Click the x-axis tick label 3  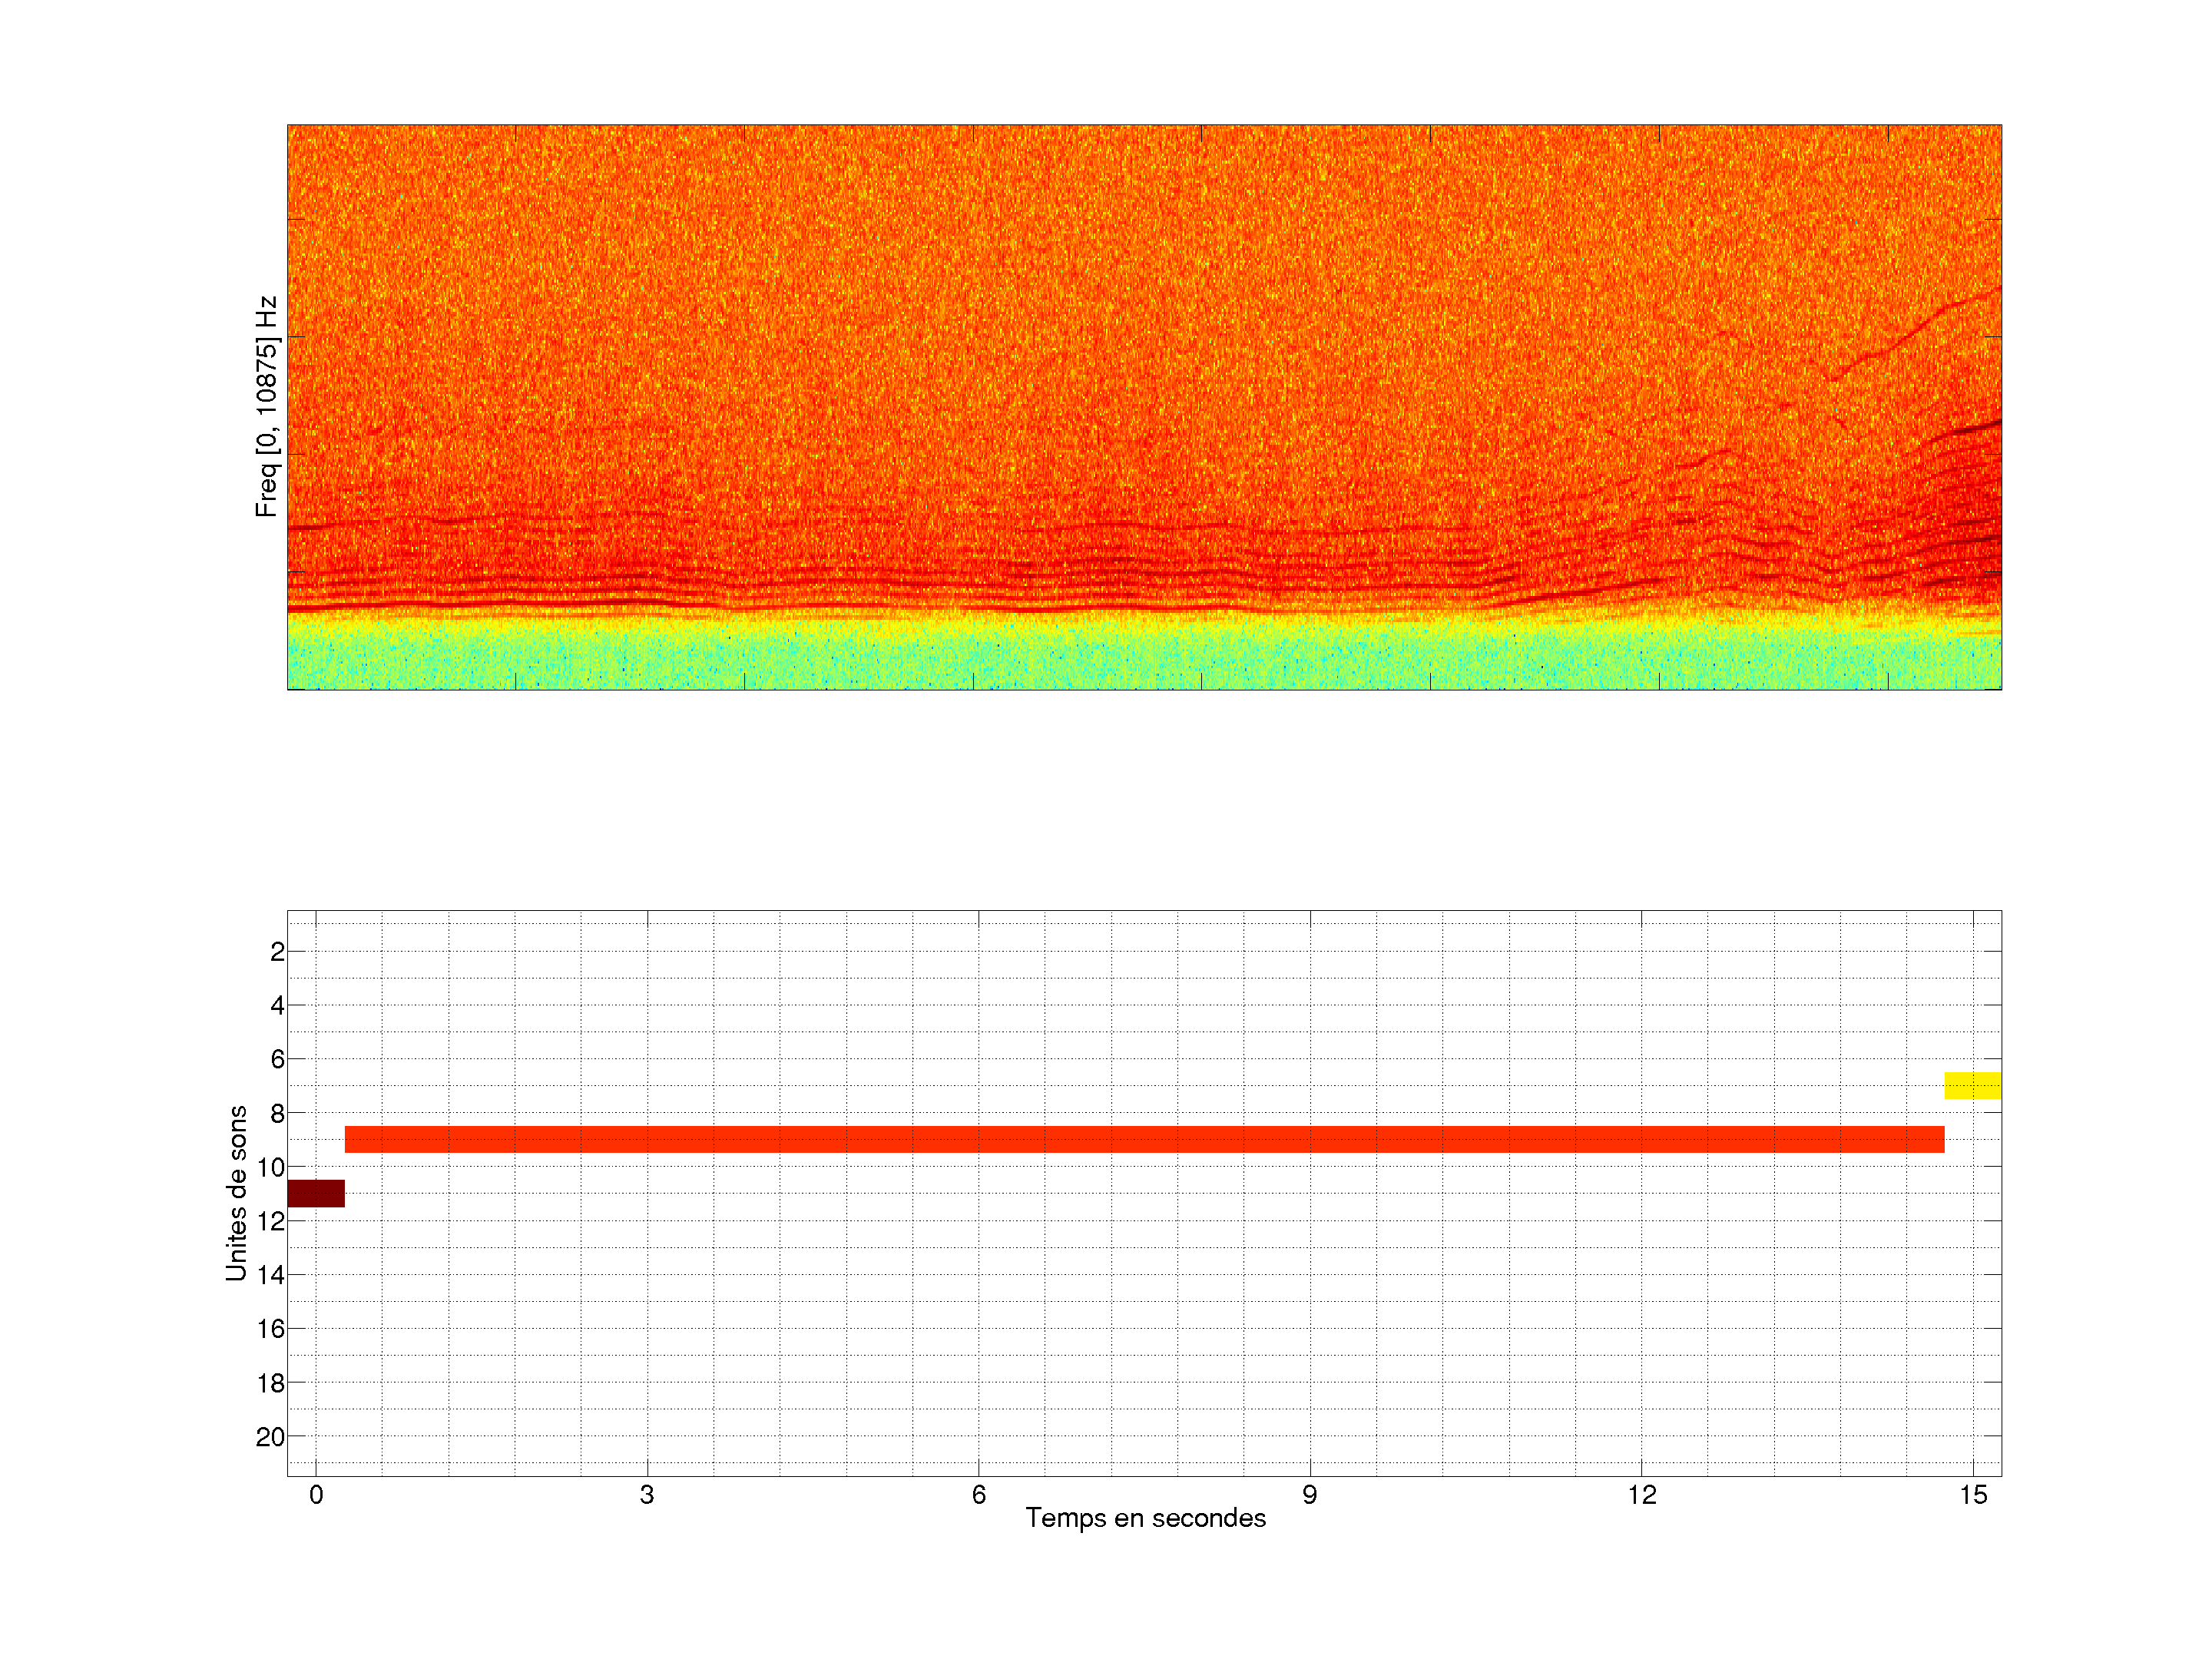pos(647,1495)
